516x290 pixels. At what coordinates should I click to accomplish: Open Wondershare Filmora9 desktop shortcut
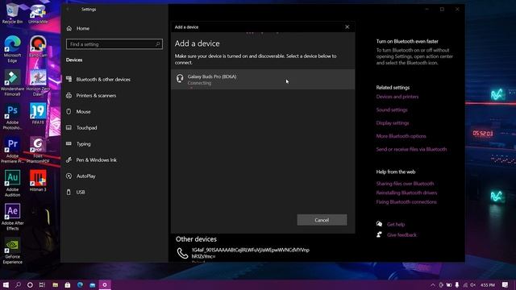tap(13, 83)
